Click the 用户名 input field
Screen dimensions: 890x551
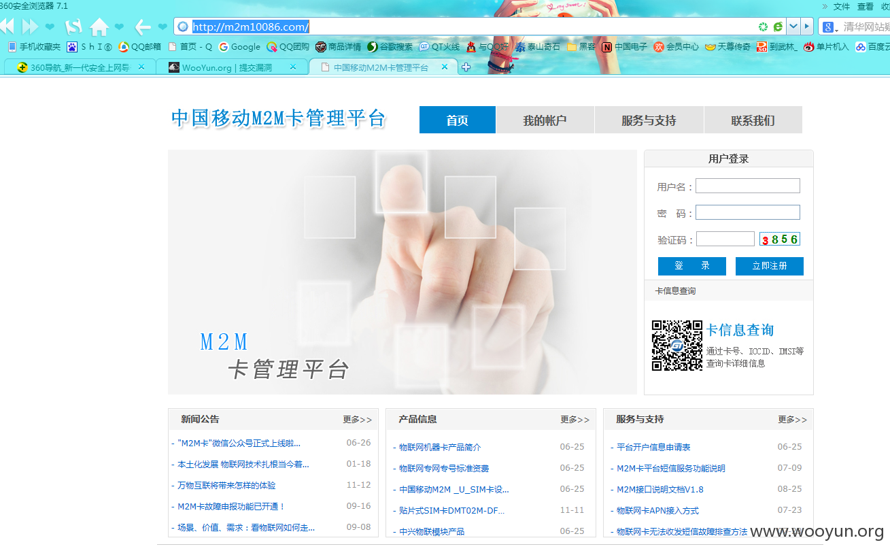coord(748,186)
